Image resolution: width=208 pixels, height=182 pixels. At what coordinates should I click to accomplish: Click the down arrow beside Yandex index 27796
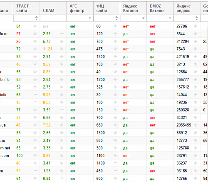pyautogui.click(x=195, y=26)
